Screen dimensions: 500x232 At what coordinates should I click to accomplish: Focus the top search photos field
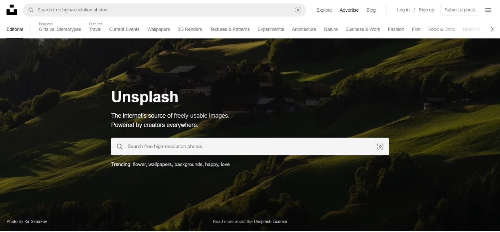[x=164, y=10]
